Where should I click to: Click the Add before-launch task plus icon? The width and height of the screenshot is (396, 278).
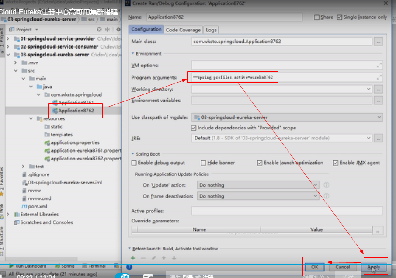(133, 258)
